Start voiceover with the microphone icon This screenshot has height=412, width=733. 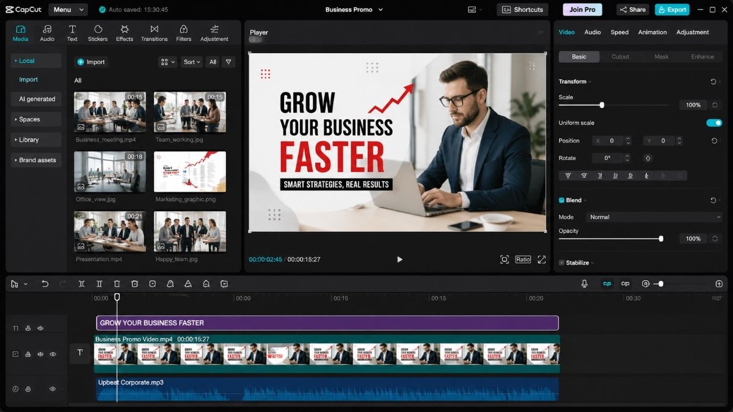585,284
